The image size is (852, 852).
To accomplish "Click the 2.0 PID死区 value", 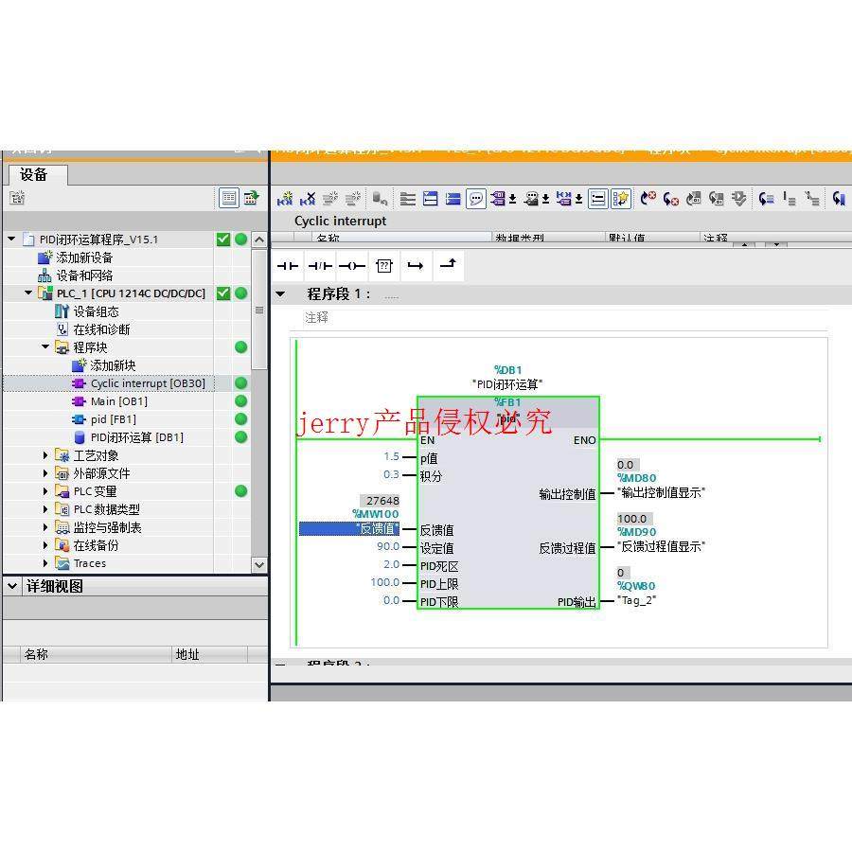I will 391,564.
